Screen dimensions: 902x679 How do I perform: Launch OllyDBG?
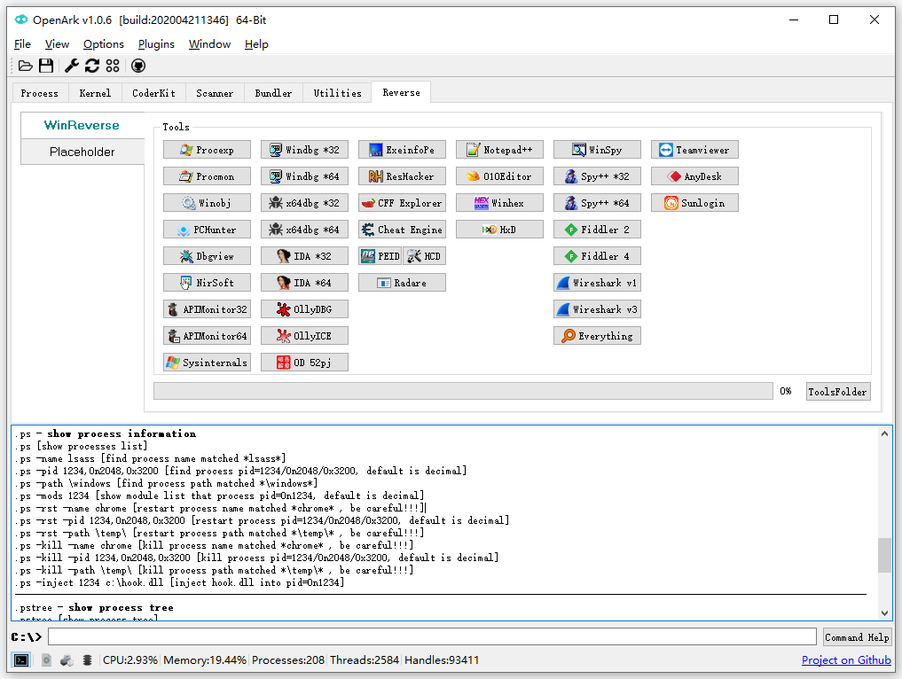(x=304, y=309)
